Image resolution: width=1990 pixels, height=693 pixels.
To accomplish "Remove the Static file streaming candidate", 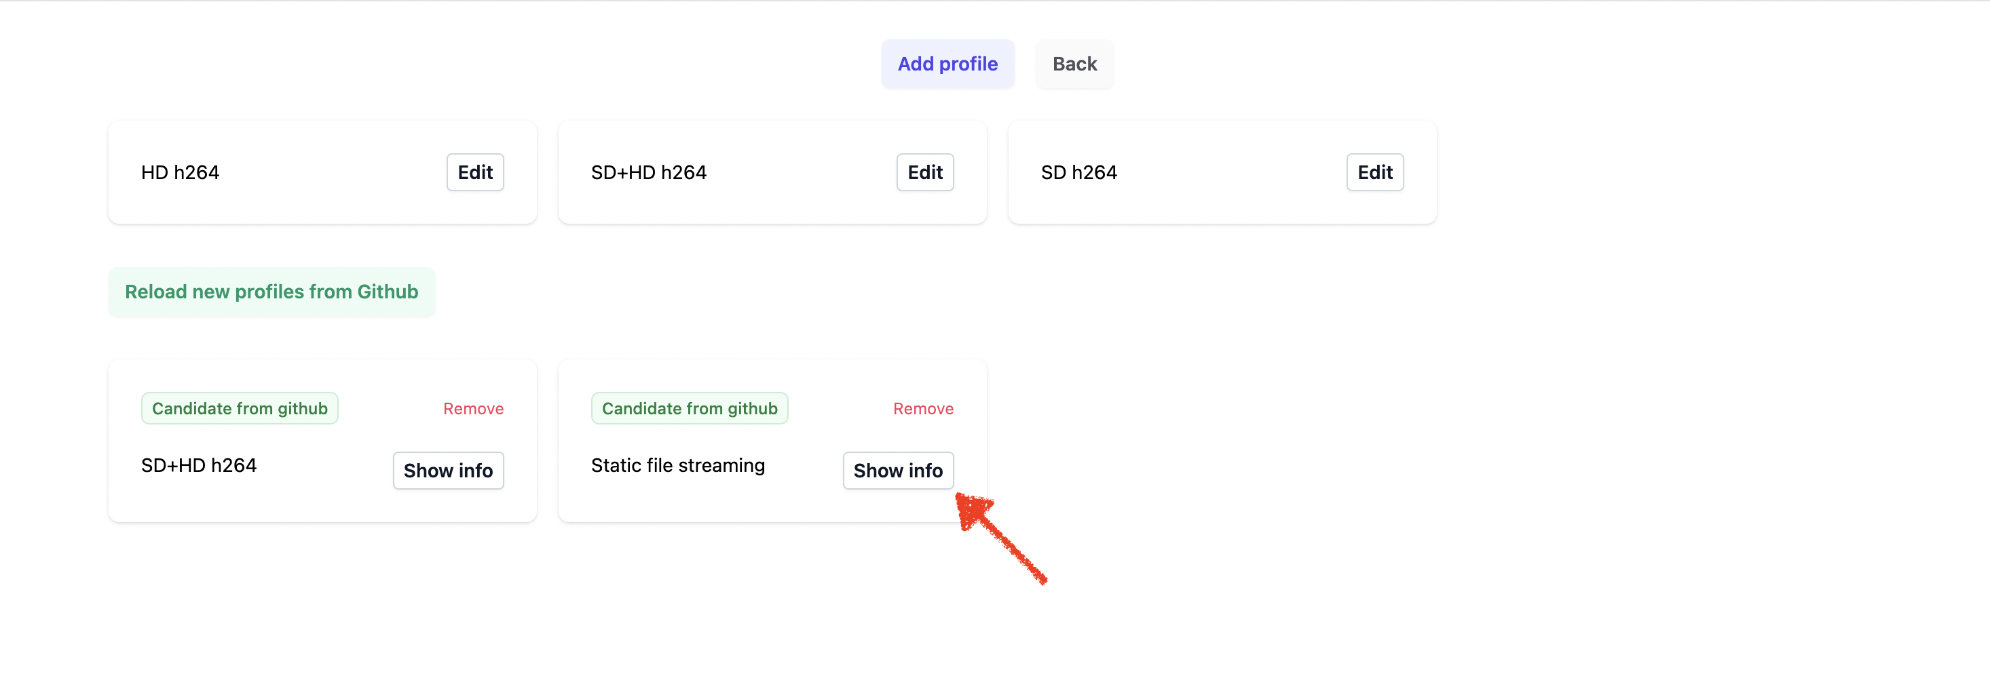I will pos(922,408).
